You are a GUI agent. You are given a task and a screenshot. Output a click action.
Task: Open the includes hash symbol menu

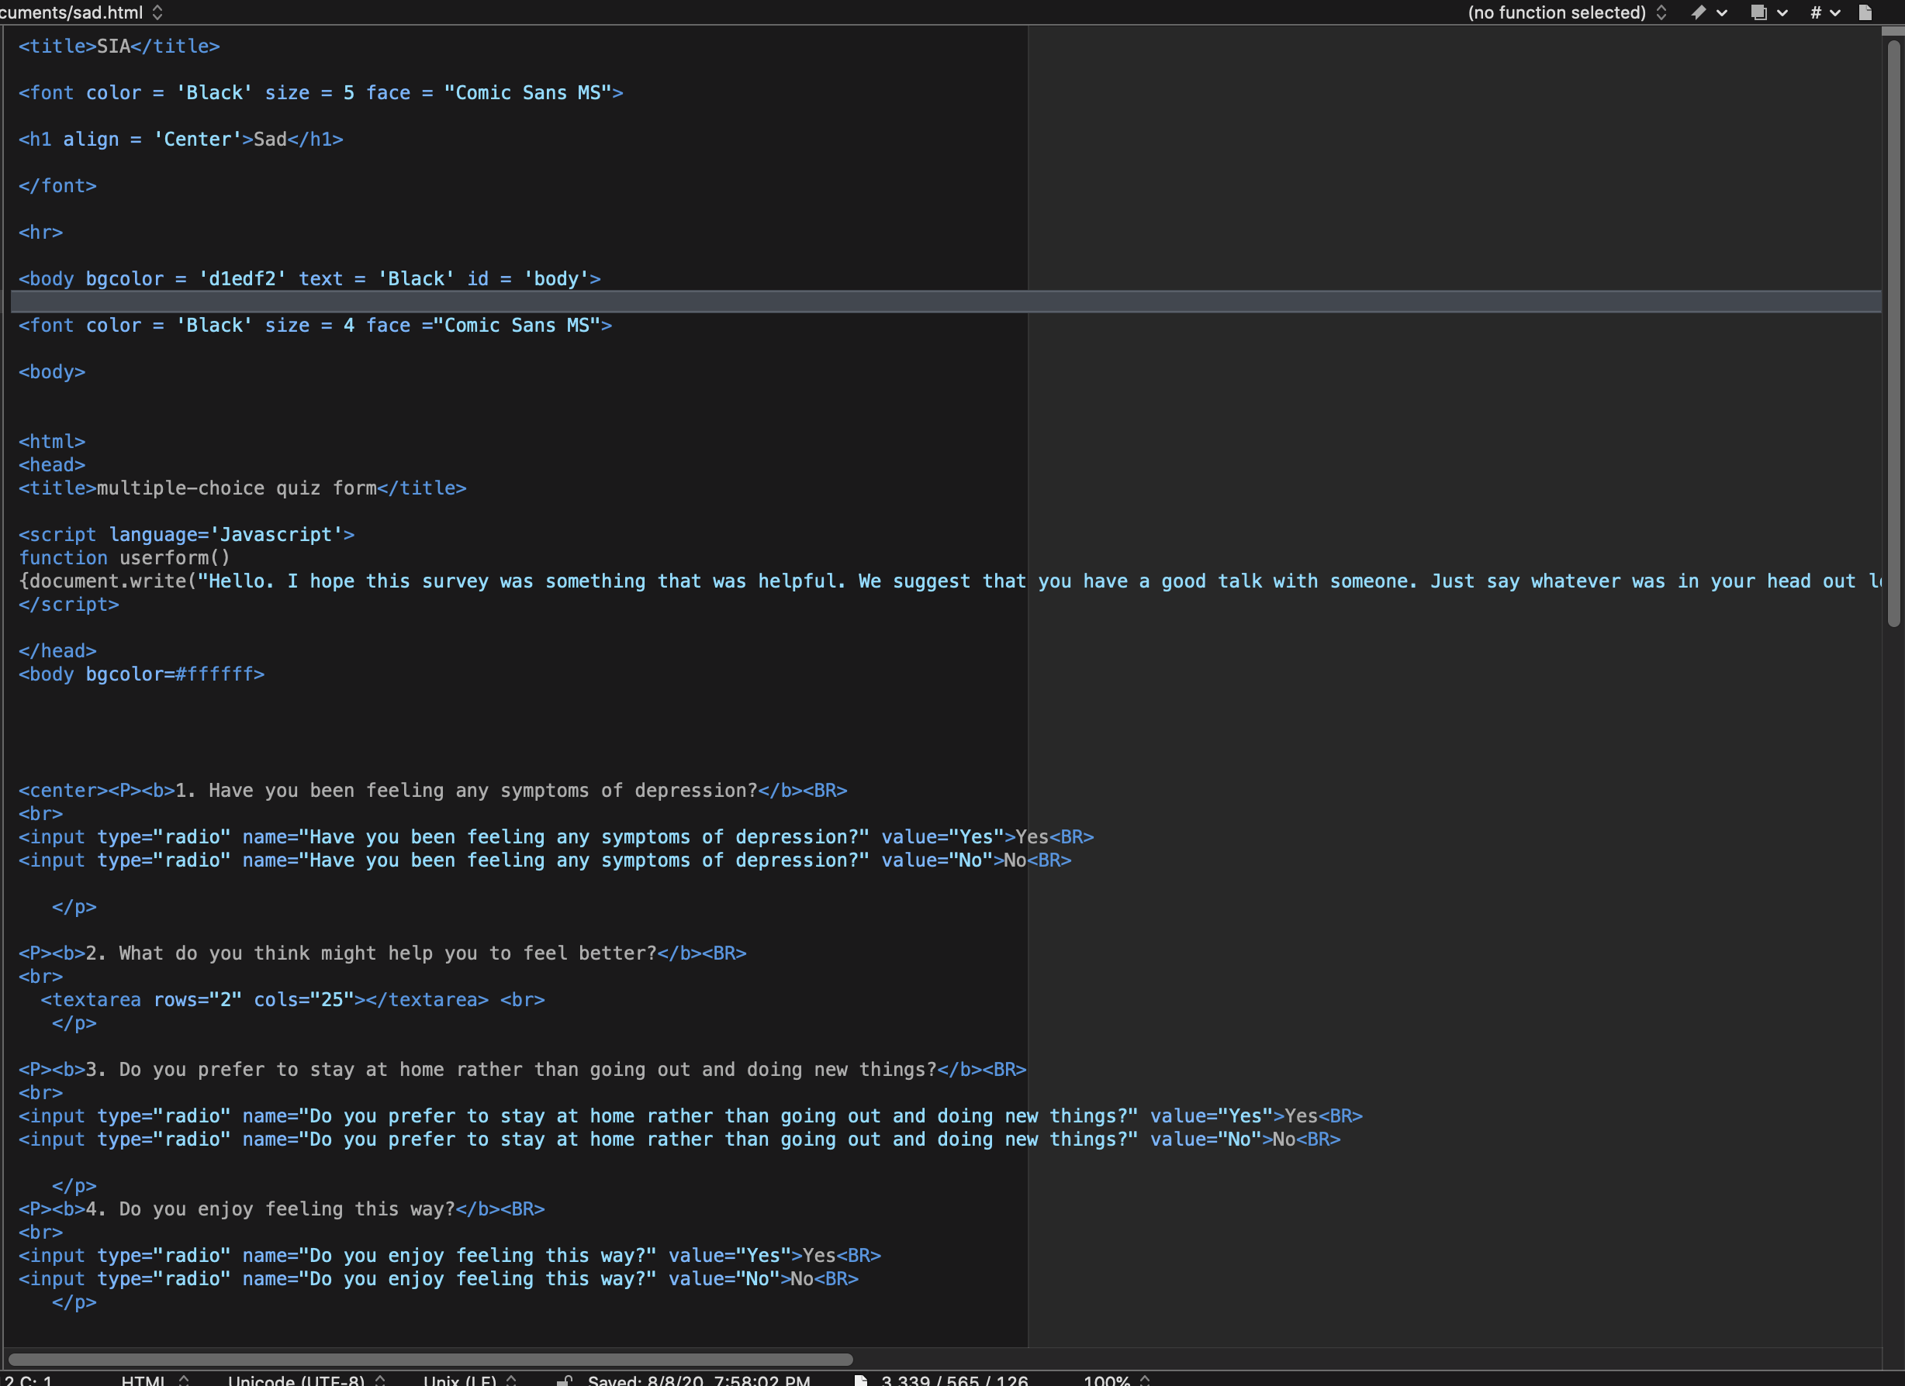pyautogui.click(x=1817, y=12)
